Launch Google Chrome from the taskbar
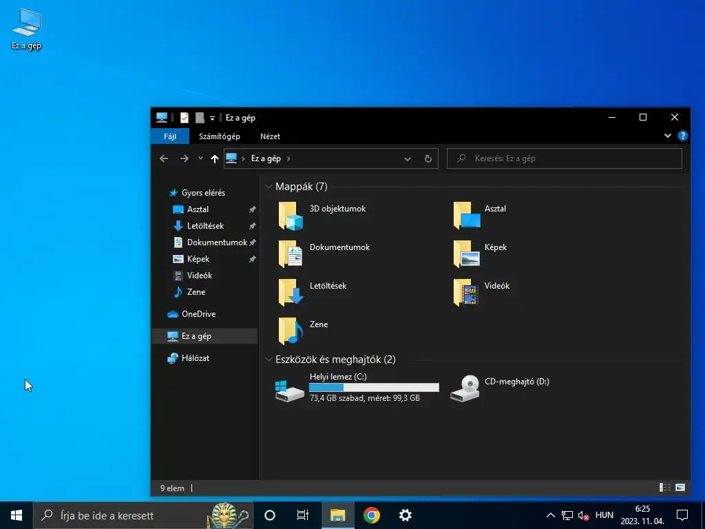 pyautogui.click(x=371, y=515)
